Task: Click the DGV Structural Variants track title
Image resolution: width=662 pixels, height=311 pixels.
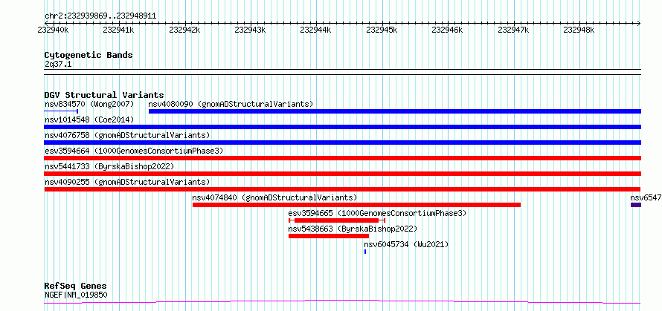Action: (104, 95)
